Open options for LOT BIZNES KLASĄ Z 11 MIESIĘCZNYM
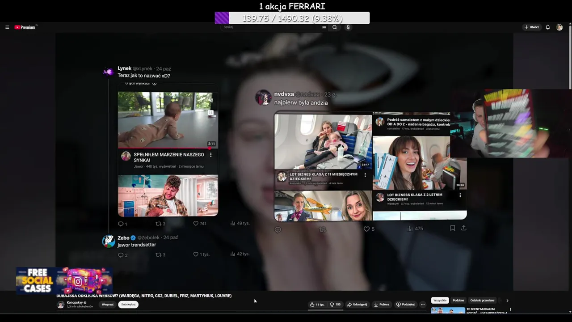This screenshot has height=322, width=572. (365, 175)
